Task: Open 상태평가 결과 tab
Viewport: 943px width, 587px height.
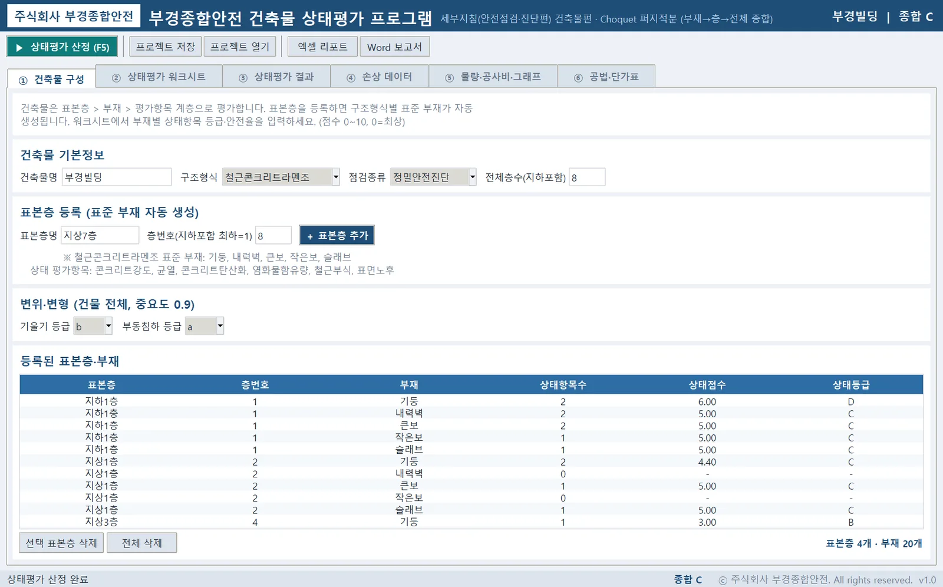Action: (x=276, y=77)
